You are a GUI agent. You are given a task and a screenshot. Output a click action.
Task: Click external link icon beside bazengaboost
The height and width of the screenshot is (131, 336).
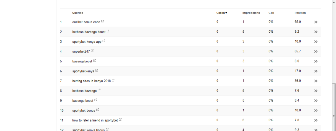(x=95, y=61)
